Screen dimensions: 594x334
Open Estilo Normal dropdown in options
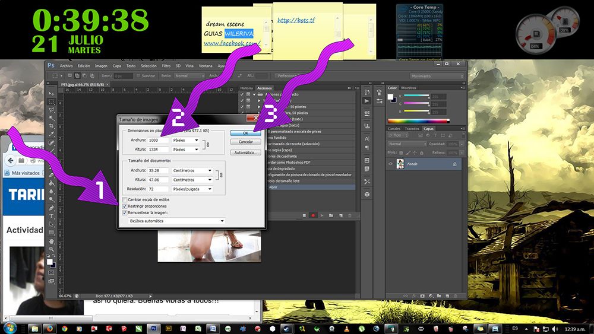coord(189,76)
